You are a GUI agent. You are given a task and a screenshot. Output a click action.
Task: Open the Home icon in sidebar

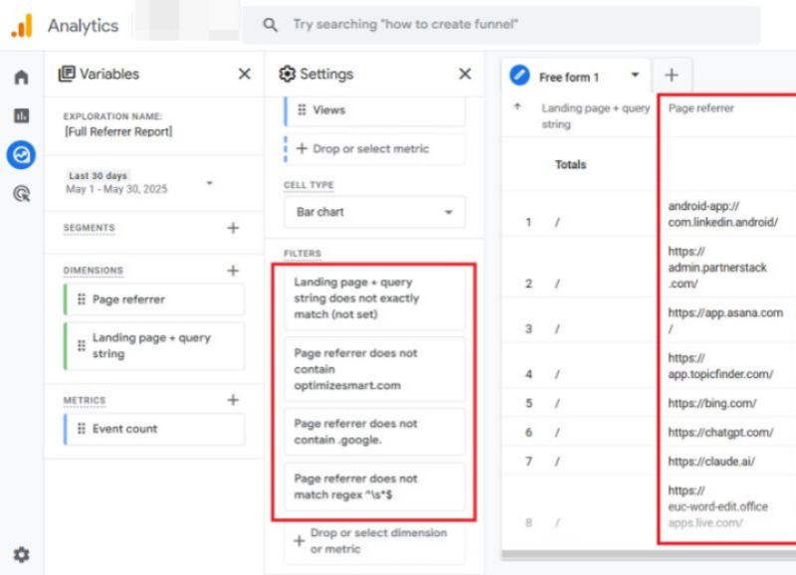pyautogui.click(x=21, y=78)
